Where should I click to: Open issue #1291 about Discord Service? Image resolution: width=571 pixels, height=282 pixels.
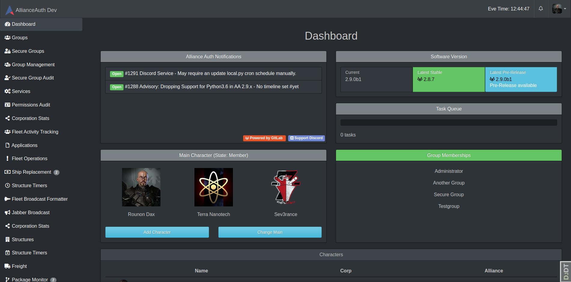pyautogui.click(x=210, y=73)
